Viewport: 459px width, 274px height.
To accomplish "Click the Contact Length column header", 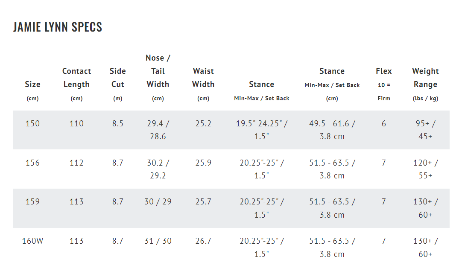I will 76,85.
